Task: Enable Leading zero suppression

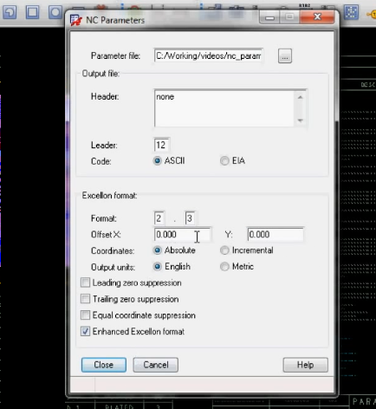Action: point(85,282)
